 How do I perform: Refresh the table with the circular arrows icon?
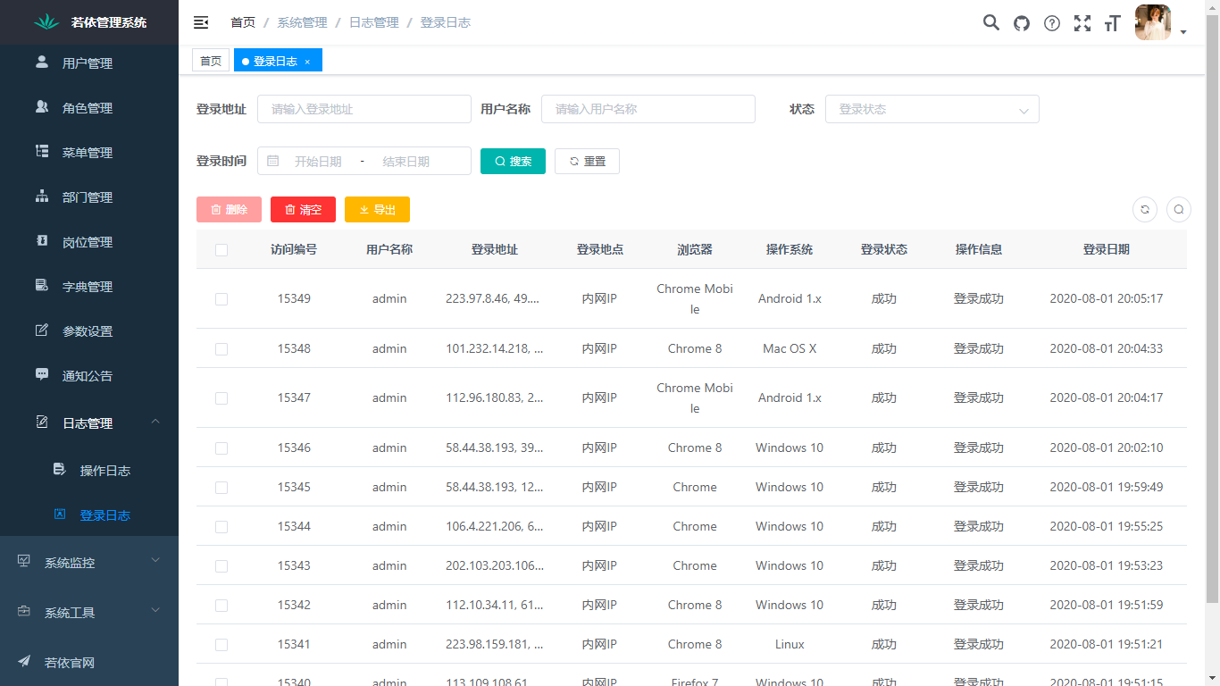click(x=1145, y=209)
